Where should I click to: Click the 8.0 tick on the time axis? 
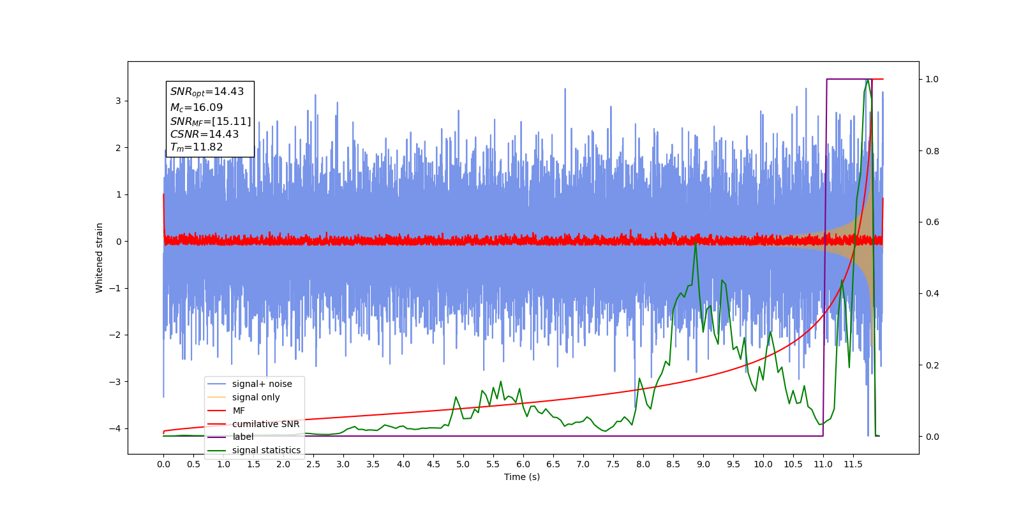click(x=643, y=464)
